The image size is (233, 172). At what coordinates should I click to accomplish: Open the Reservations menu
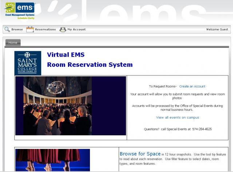pyautogui.click(x=45, y=29)
